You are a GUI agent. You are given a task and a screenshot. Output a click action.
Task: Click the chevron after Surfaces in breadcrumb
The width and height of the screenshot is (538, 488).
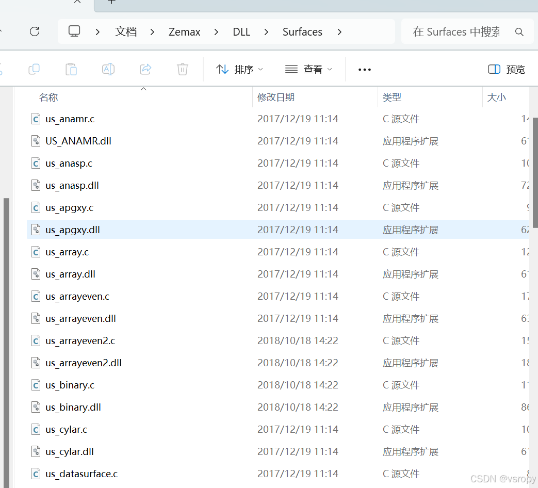339,31
